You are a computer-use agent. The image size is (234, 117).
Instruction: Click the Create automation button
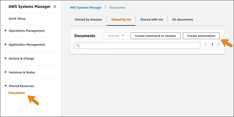tap(201, 36)
